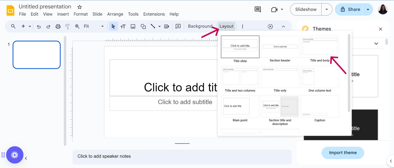Print the presentation
Viewport: 394px width, 168px height.
(58, 26)
